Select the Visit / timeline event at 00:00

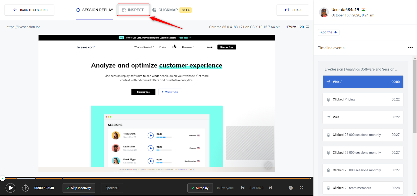coord(363,82)
